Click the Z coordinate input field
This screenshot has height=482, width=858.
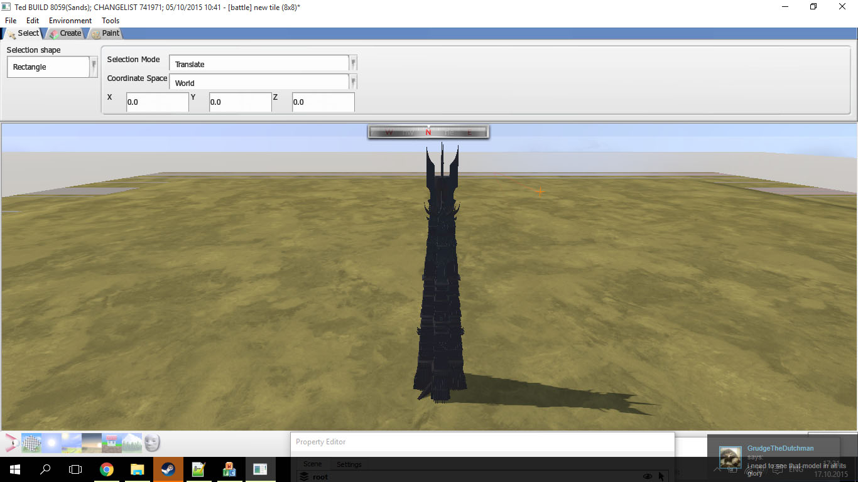point(323,102)
